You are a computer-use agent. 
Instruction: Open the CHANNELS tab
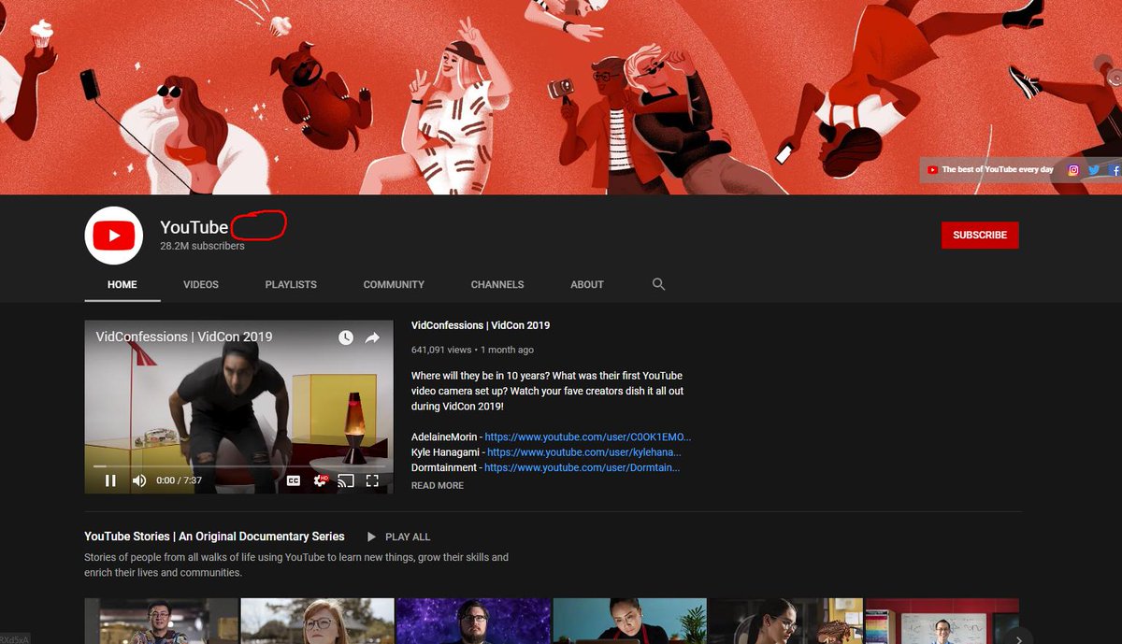(497, 284)
